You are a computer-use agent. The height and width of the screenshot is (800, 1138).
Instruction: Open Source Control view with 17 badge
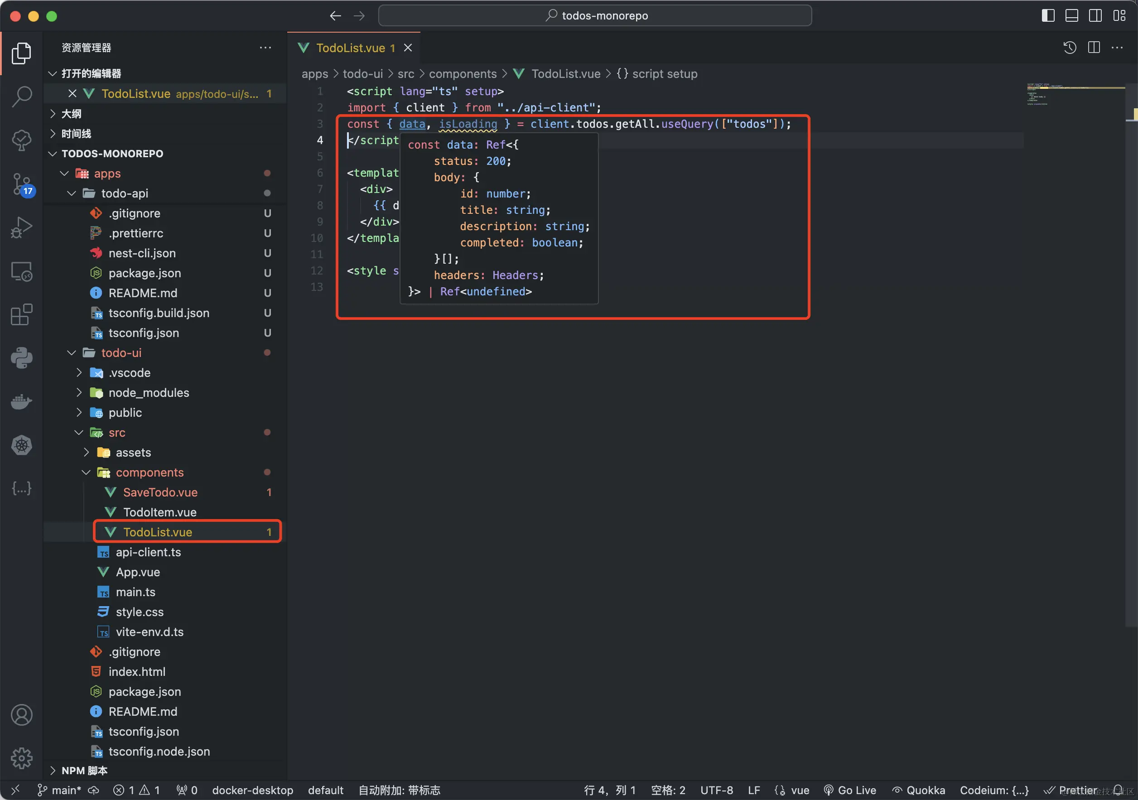click(x=23, y=185)
